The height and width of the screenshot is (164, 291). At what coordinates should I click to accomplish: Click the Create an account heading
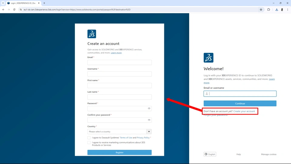103,43
